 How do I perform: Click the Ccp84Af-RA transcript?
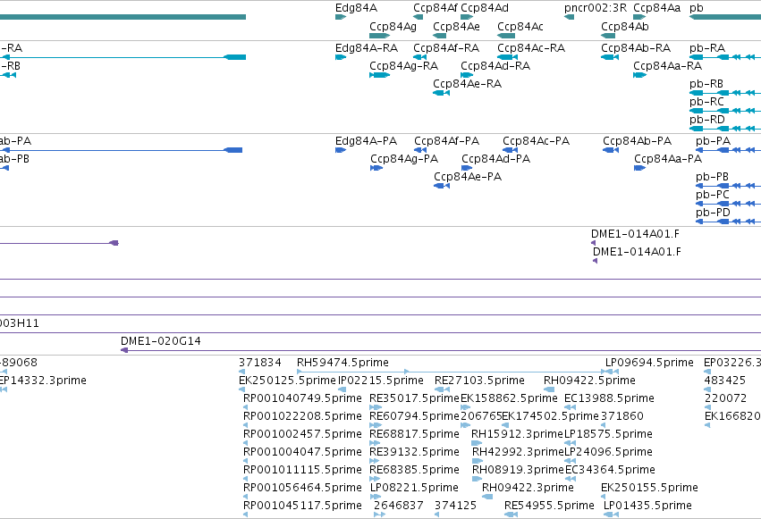pyautogui.click(x=419, y=57)
